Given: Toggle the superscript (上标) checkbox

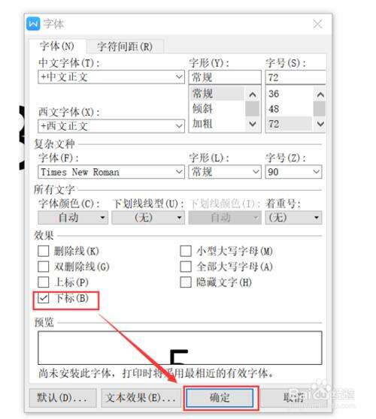Looking at the screenshot, I should pos(44,282).
